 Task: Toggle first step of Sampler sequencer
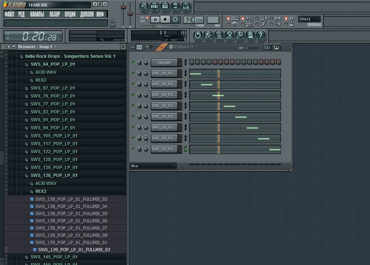(192, 62)
